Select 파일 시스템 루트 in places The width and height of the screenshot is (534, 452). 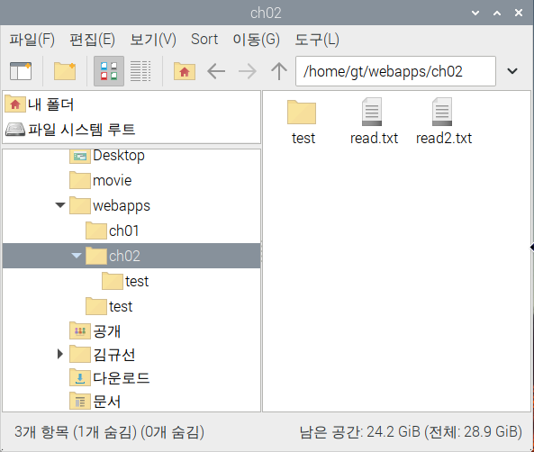(x=70, y=130)
